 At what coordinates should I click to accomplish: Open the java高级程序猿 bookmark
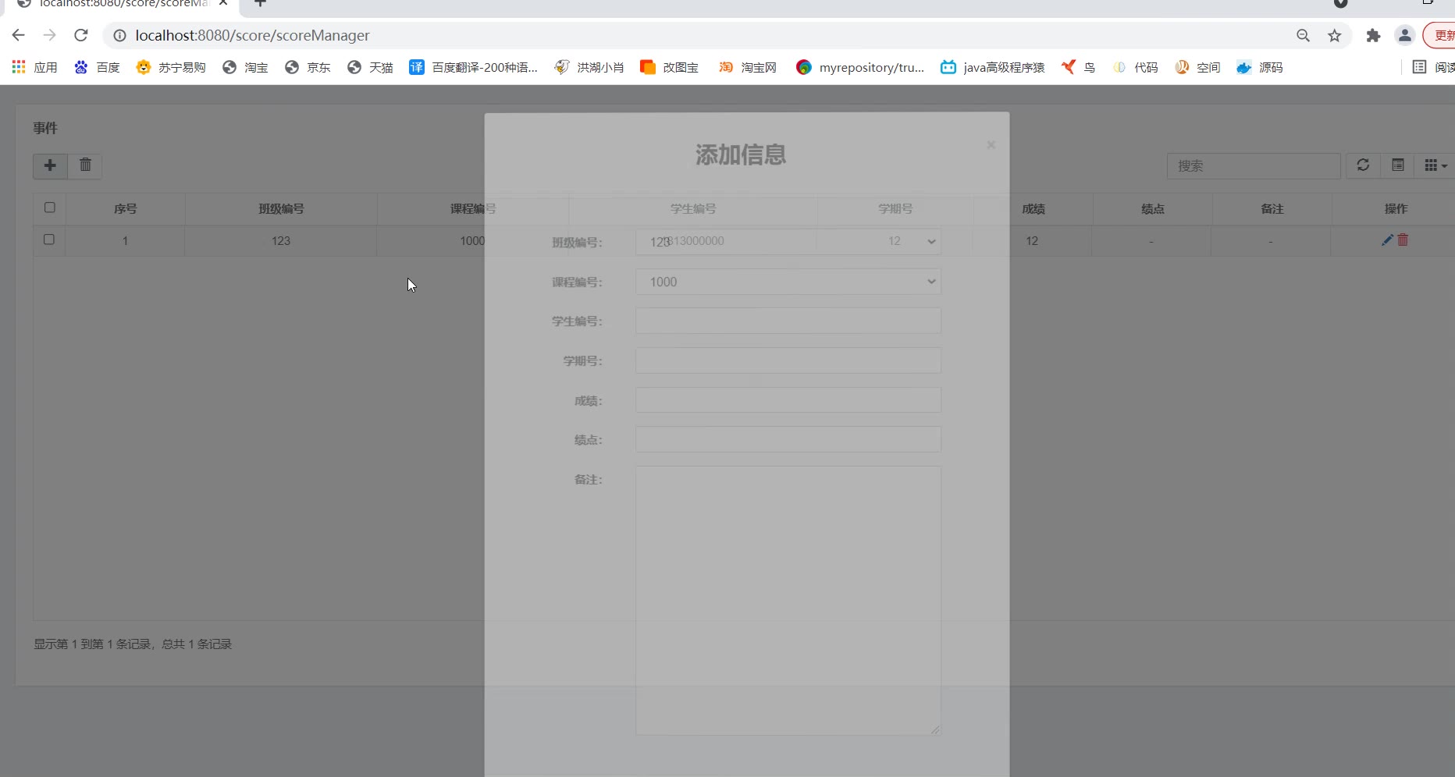coord(993,67)
